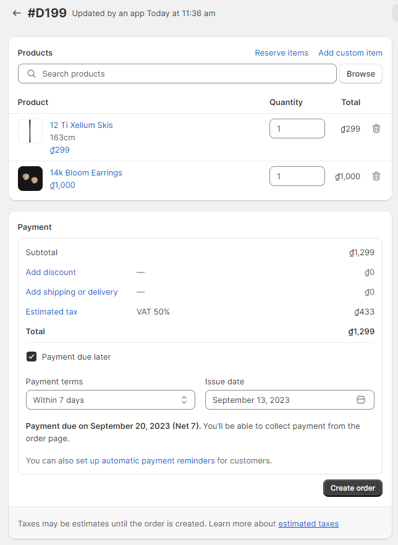Delete the 12 Ti Xelium Skis line item
Viewport: 398px width, 545px height.
376,129
